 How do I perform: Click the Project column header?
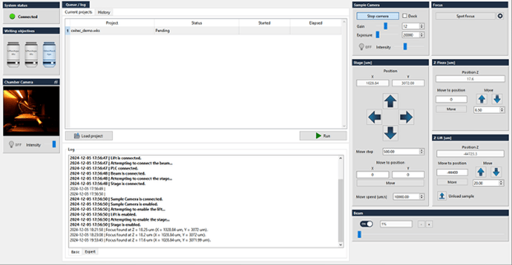pyautogui.click(x=112, y=23)
